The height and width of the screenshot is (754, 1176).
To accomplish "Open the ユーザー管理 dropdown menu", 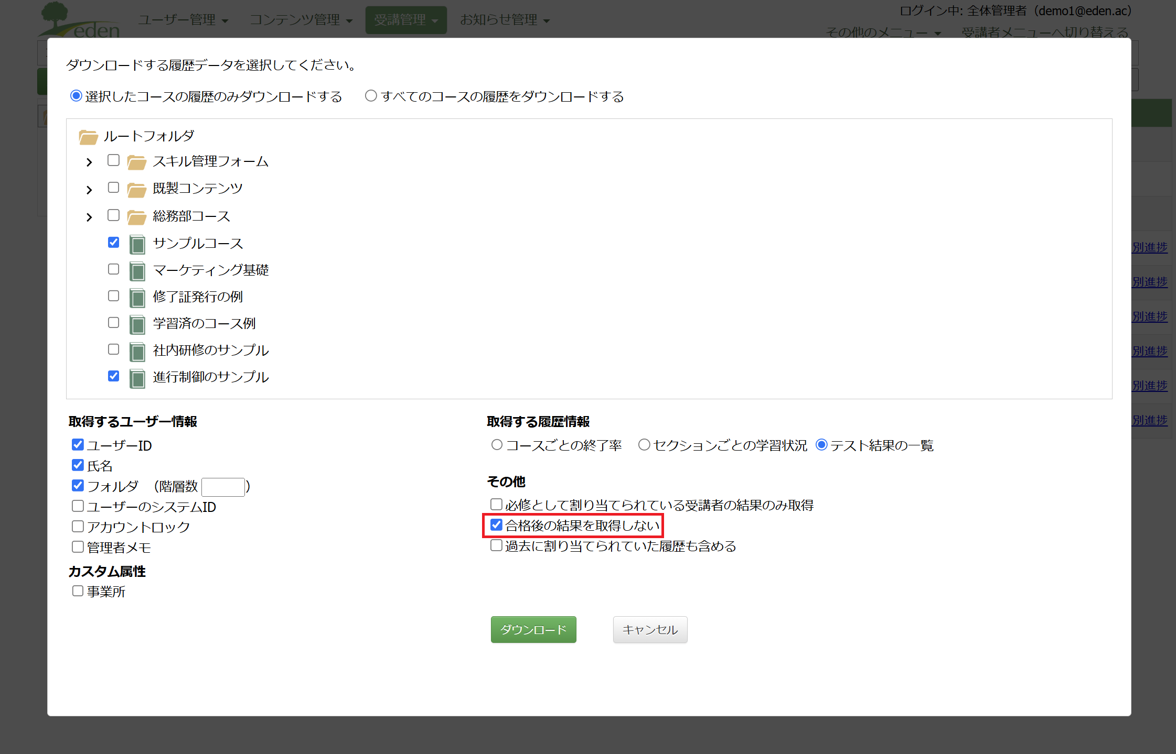I will pos(183,20).
